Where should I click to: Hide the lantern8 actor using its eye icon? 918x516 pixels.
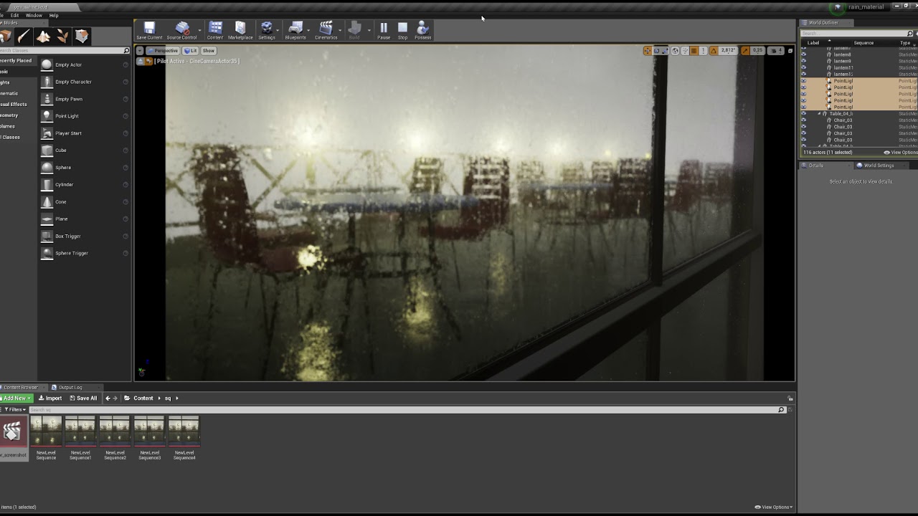tap(803, 54)
